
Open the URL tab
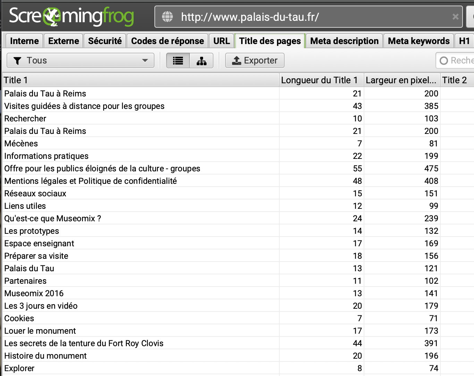[221, 41]
